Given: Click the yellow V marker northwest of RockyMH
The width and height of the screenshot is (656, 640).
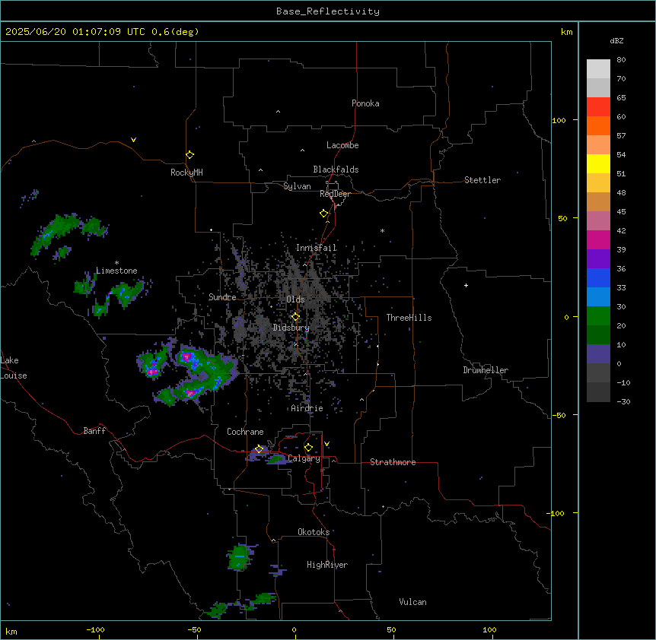Looking at the screenshot, I should [x=133, y=140].
